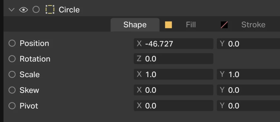Viewport: 280px width, 122px height.
Task: Click the Rotation Z value field
Action: tap(173, 59)
